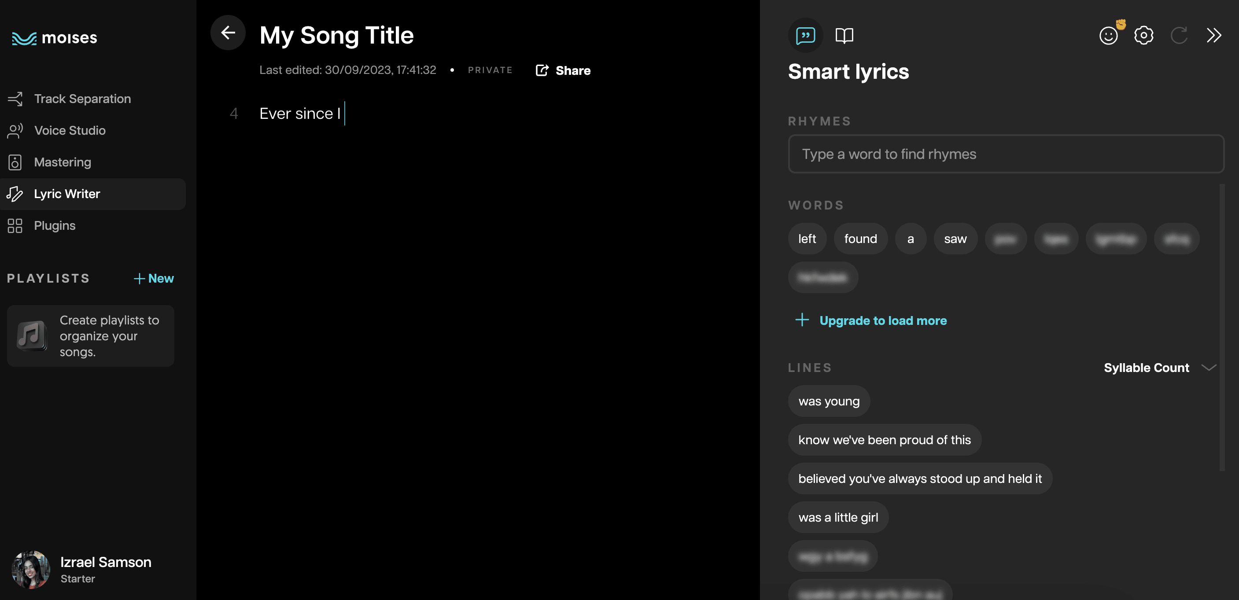This screenshot has width=1239, height=600.
Task: Open the book/dictionary panel icon
Action: click(x=844, y=34)
